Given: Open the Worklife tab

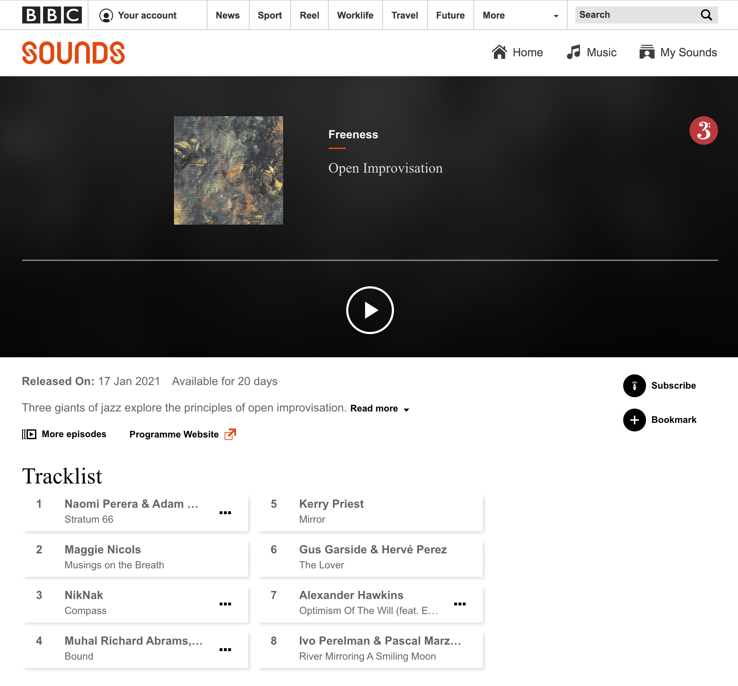Looking at the screenshot, I should pyautogui.click(x=355, y=15).
